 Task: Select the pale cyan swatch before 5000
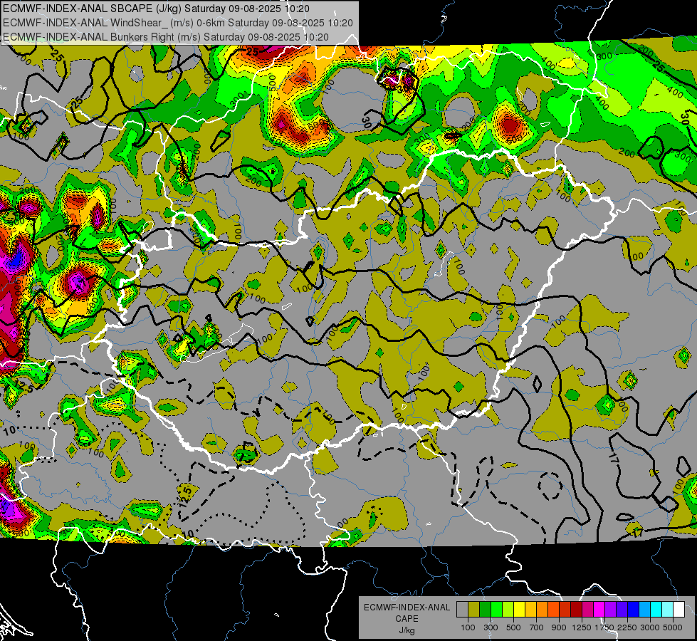coord(667,609)
